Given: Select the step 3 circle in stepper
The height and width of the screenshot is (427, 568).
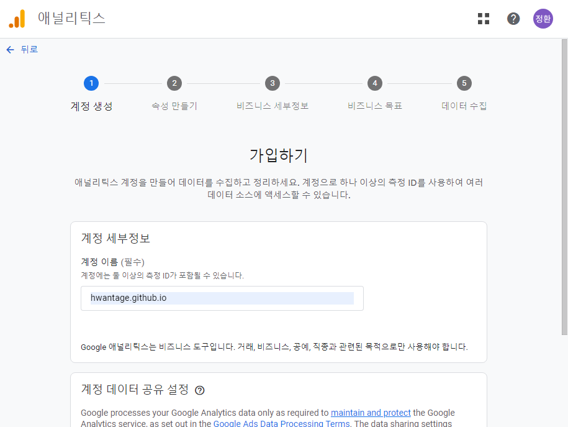Looking at the screenshot, I should point(272,83).
